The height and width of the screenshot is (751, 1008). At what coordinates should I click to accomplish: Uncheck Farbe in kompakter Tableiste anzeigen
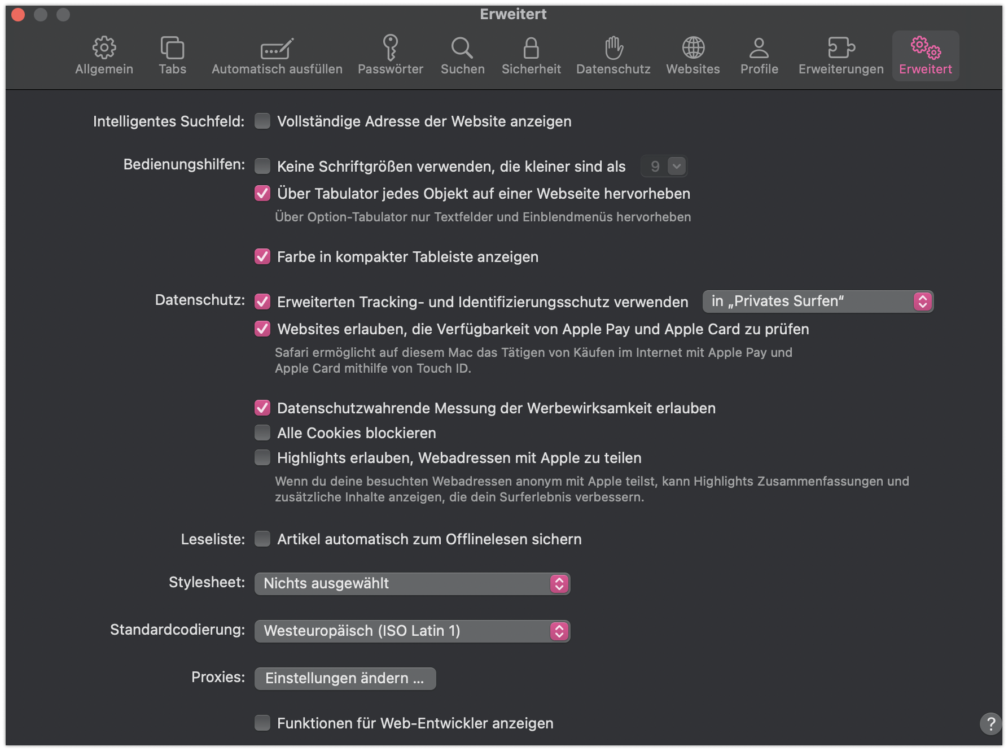(262, 256)
